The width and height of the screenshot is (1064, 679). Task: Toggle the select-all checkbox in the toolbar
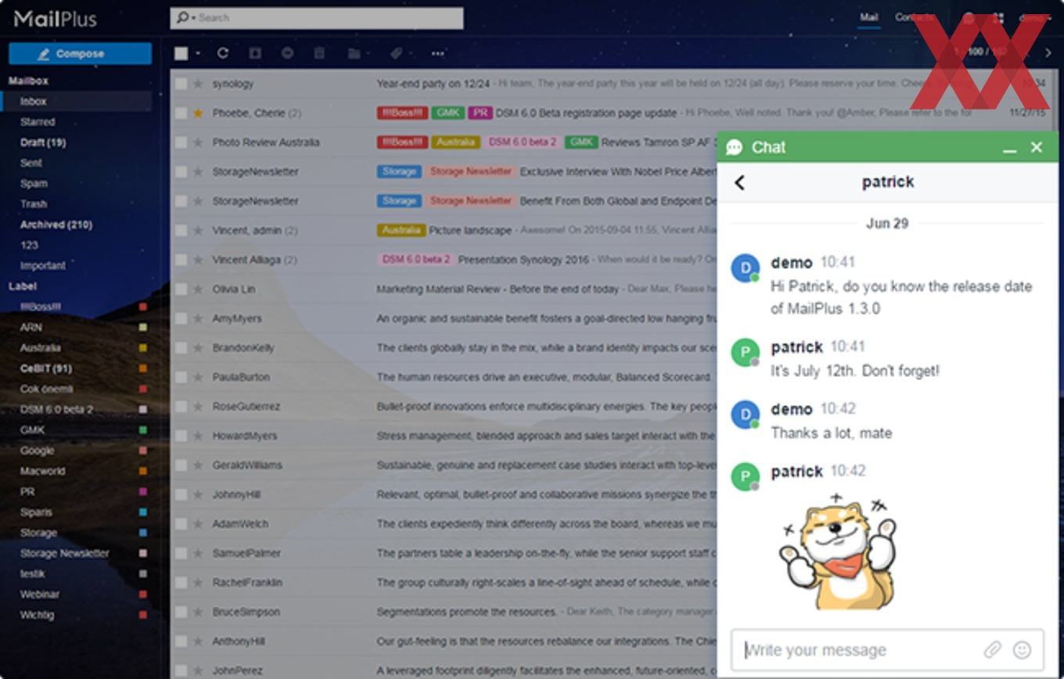click(182, 53)
